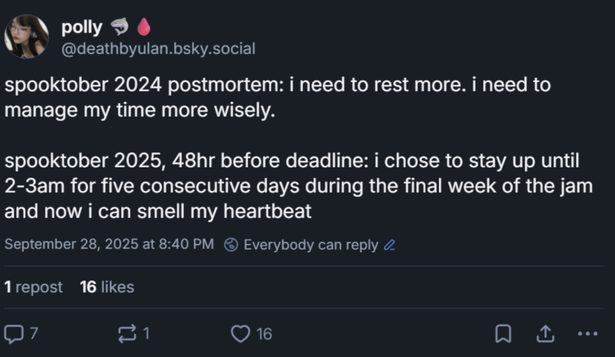This screenshot has height=357, width=615.
Task: Open the September 28, 2025 timestamp
Action: tap(109, 244)
